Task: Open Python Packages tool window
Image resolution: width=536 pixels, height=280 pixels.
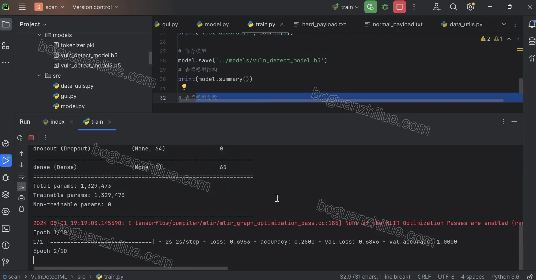Action: 6,144
